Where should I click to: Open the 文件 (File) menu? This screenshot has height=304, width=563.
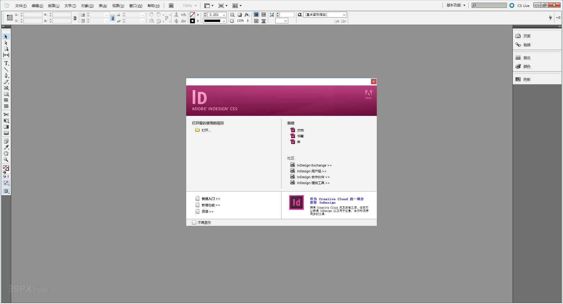[20, 5]
